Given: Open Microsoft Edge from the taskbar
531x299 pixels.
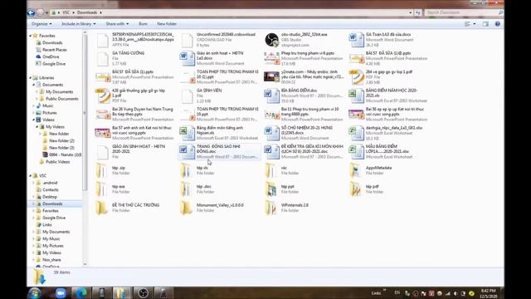Looking at the screenshot, I should pyautogui.click(x=81, y=293).
